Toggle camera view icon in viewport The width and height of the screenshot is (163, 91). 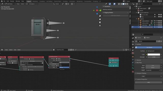coord(100,22)
